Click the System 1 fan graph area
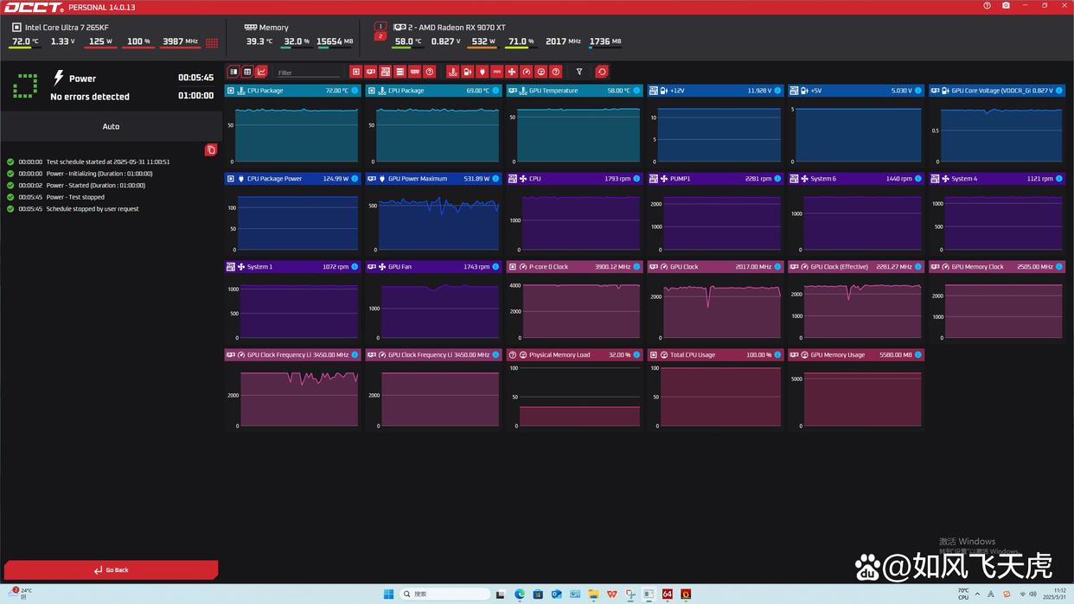 292,309
